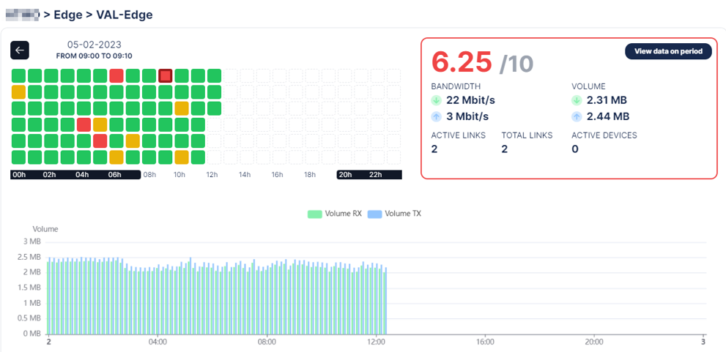Click the 6.25 quality score
Image resolution: width=726 pixels, height=352 pixels.
coord(462,62)
